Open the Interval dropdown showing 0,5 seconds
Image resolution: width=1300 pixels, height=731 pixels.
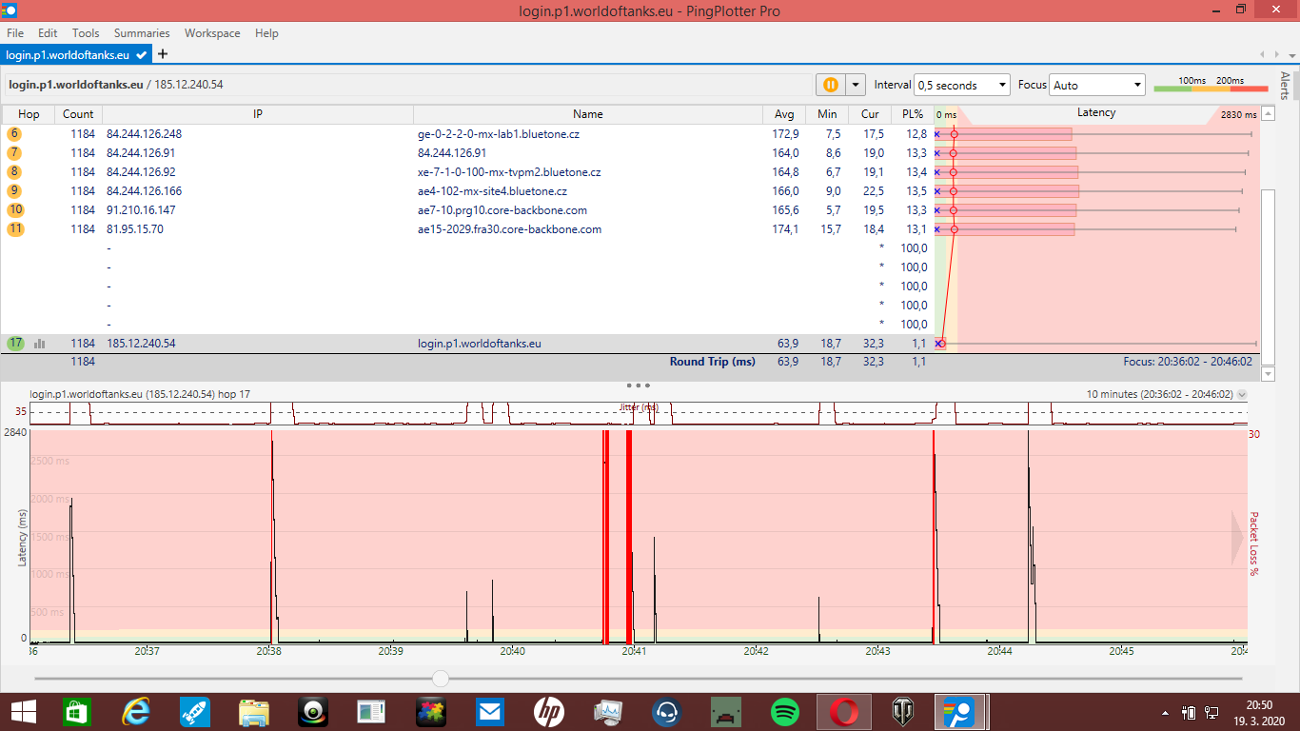click(961, 85)
